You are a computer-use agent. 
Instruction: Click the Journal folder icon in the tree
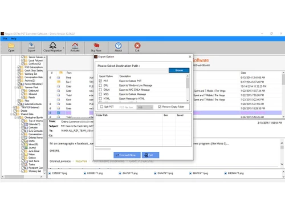pyautogui.click(x=26, y=148)
